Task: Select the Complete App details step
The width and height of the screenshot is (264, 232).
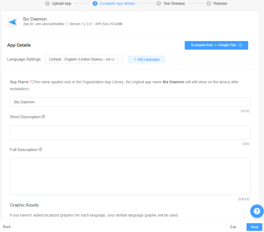Action: tap(117, 4)
